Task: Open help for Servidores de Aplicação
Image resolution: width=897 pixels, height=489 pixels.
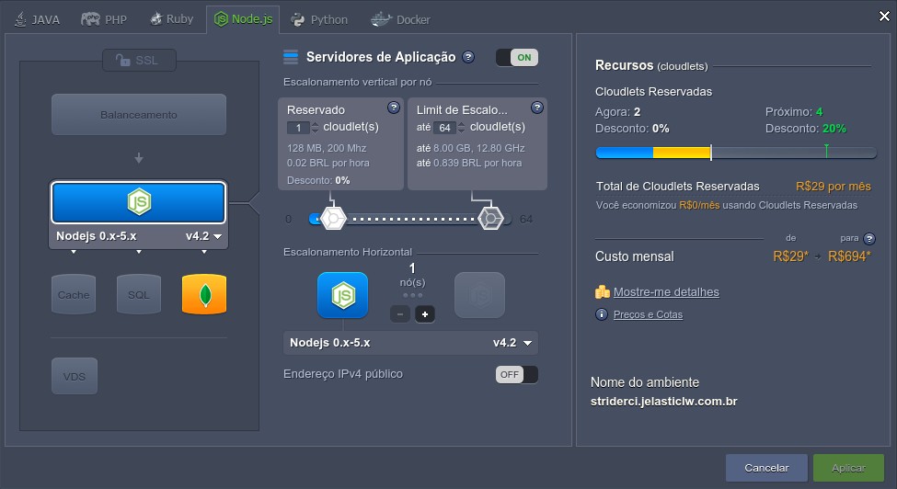Action: (468, 57)
